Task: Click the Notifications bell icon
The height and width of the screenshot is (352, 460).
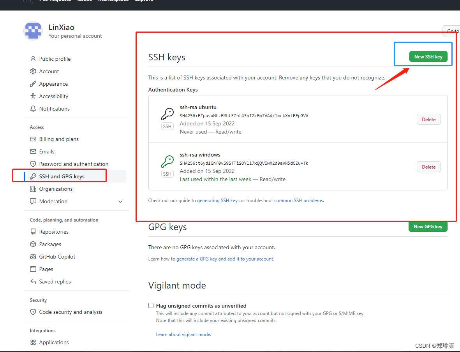Action: [33, 109]
